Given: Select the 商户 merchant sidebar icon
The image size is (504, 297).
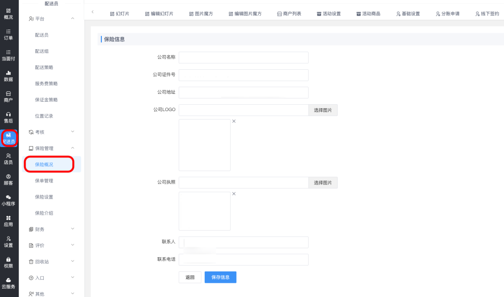Looking at the screenshot, I should (x=8, y=96).
